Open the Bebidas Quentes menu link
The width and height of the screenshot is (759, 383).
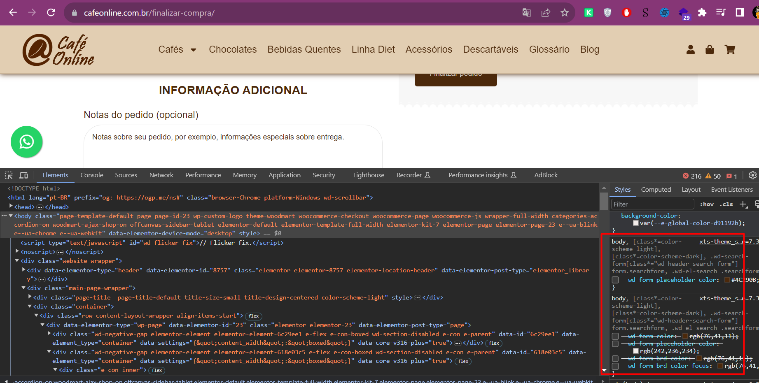point(304,50)
